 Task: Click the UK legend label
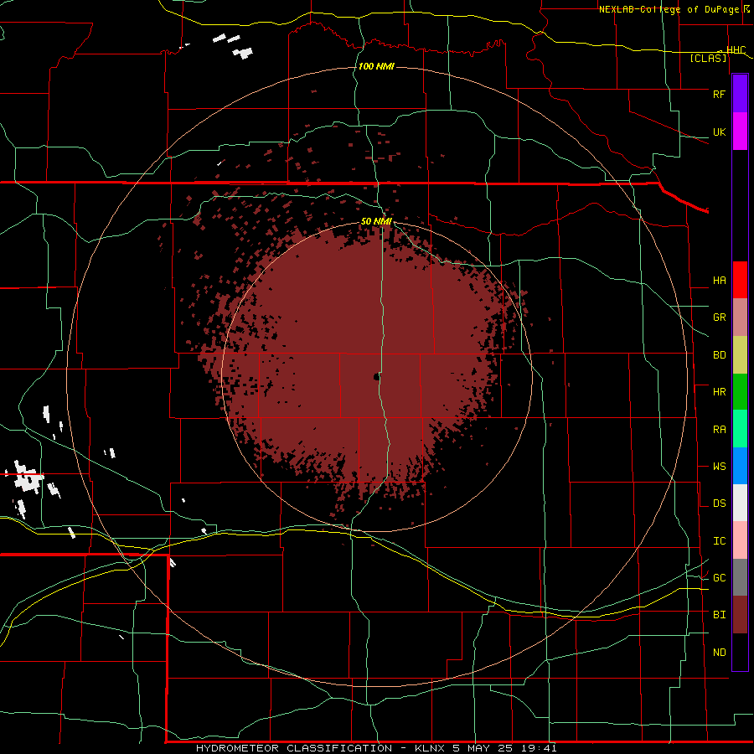pos(719,132)
